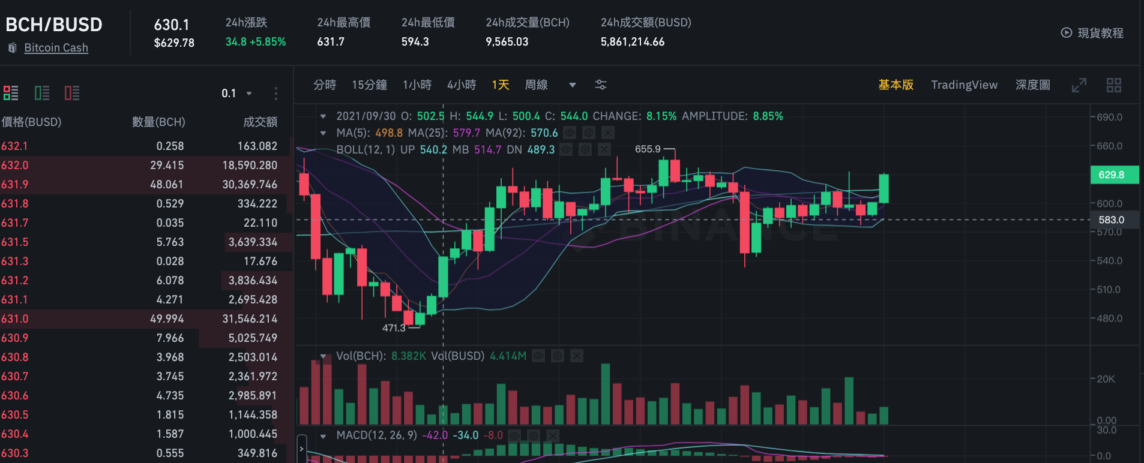Open chart technical indicator settings icon
The width and height of the screenshot is (1144, 463).
600,85
